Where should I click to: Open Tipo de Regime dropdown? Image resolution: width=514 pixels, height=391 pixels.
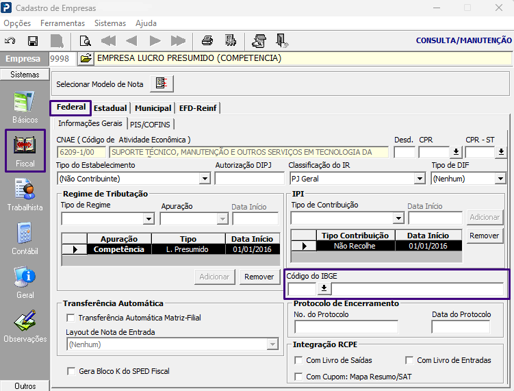click(x=149, y=218)
